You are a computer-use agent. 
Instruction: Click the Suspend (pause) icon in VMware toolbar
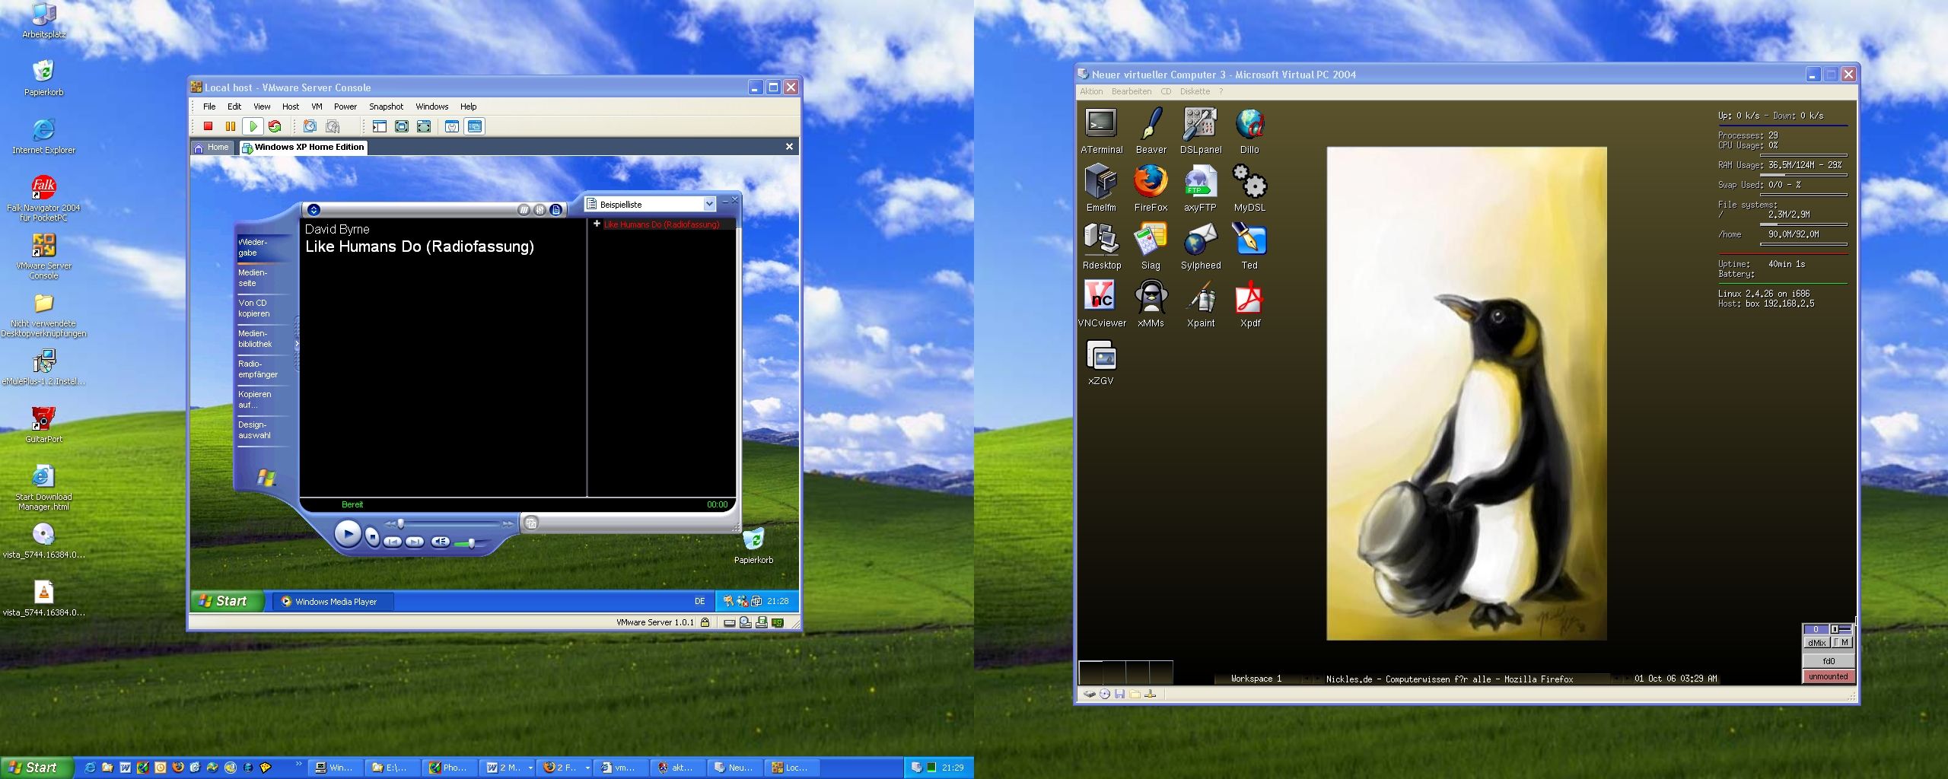pyautogui.click(x=230, y=126)
